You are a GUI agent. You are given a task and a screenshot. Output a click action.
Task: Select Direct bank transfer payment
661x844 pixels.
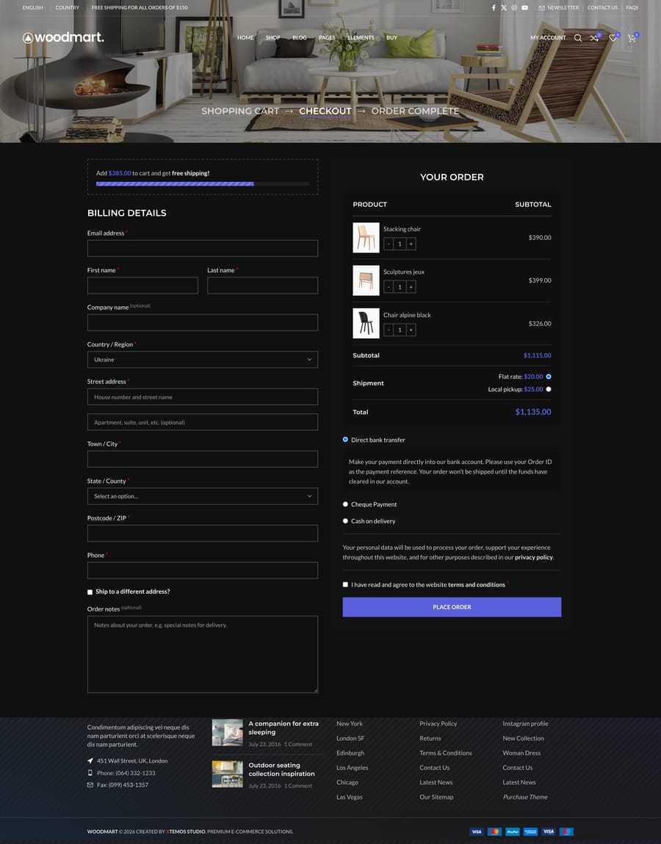[345, 440]
